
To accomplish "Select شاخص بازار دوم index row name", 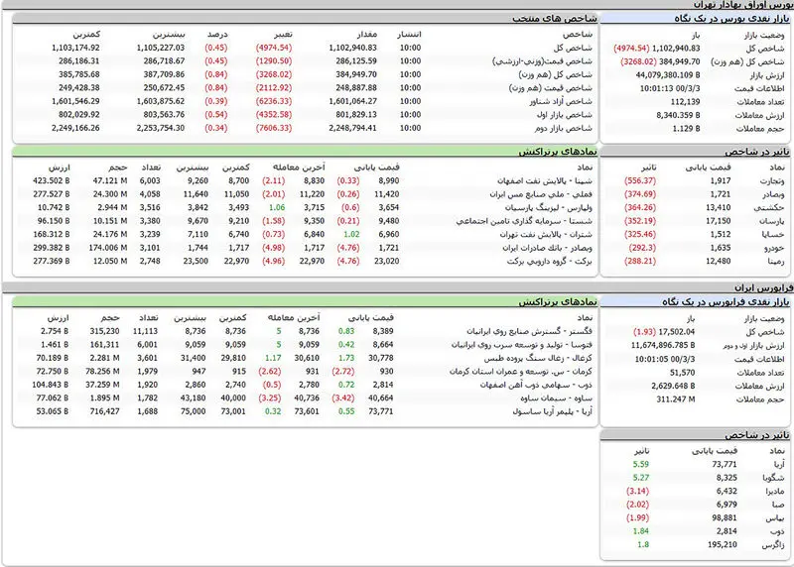I will [x=563, y=128].
